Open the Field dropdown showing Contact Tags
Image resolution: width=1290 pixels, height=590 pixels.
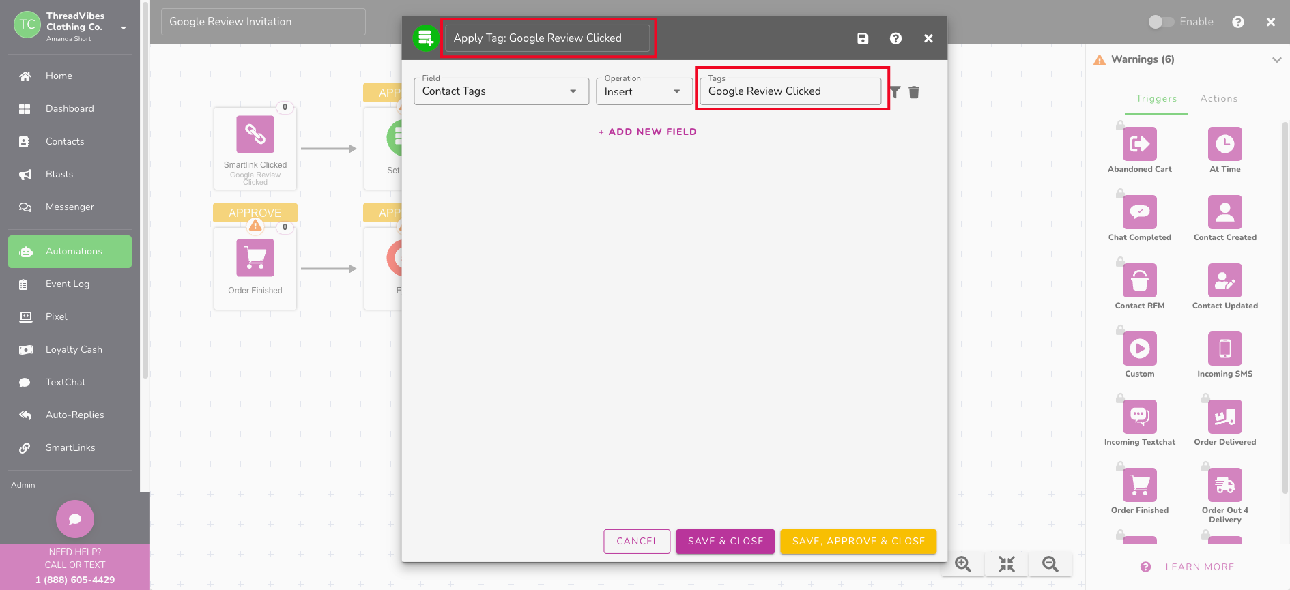(502, 91)
